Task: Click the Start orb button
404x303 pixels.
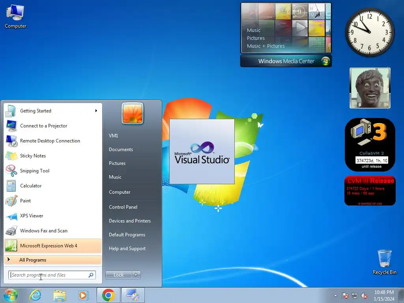Action: pyautogui.click(x=10, y=295)
